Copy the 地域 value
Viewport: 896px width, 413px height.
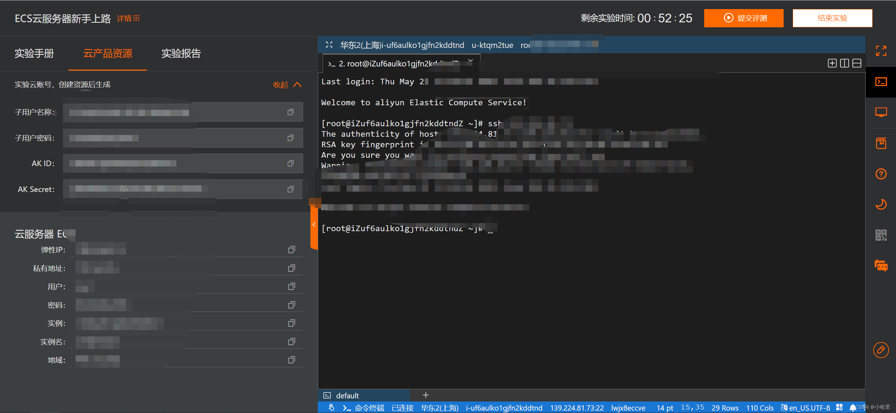292,360
